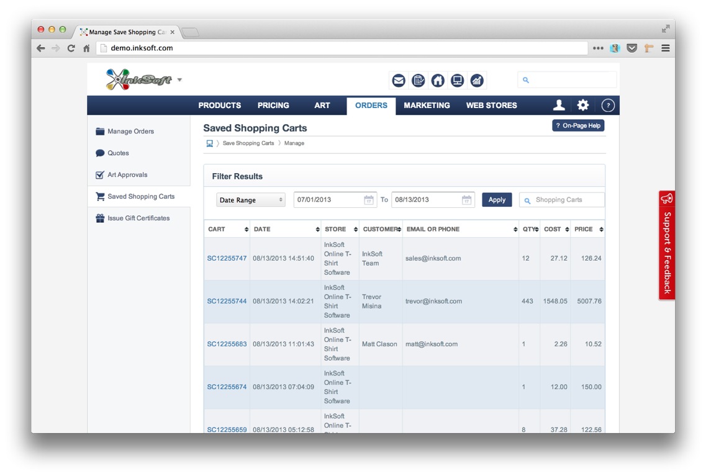The width and height of the screenshot is (706, 476).
Task: Open the From date calendar icon
Action: (369, 200)
